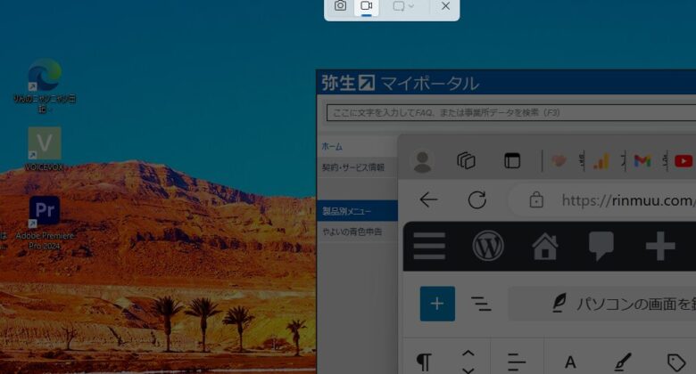The width and height of the screenshot is (696, 374).
Task: Open the browser workspaces icon
Action: (x=466, y=161)
